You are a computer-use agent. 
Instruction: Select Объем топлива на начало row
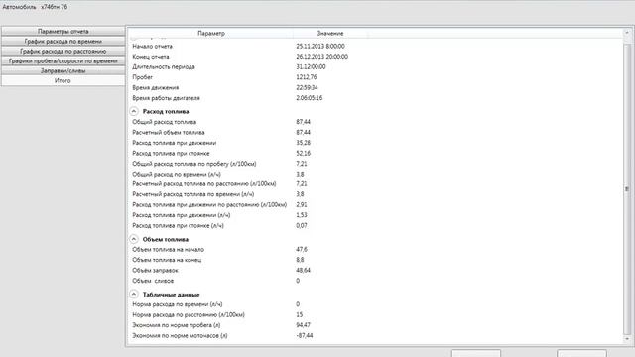click(376, 250)
